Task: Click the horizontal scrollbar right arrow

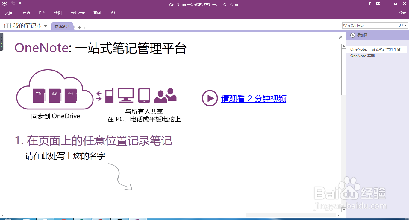Action: (338, 215)
